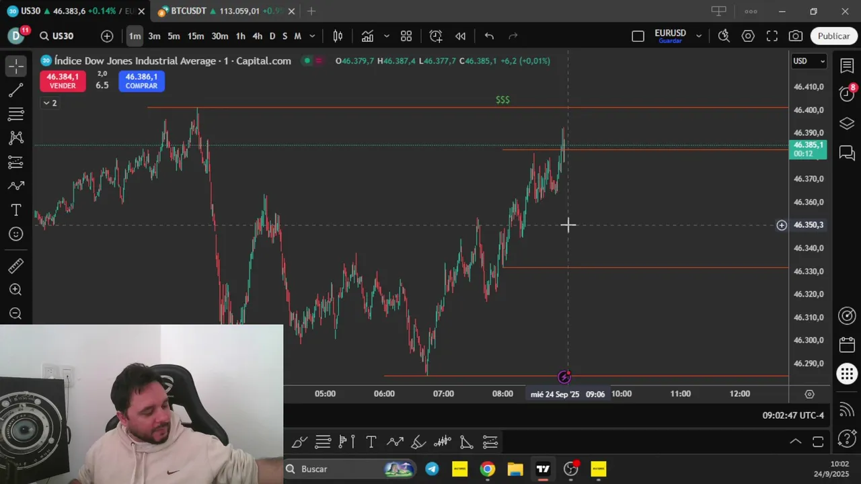Select the text annotation tool
The width and height of the screenshot is (861, 484).
click(x=16, y=210)
